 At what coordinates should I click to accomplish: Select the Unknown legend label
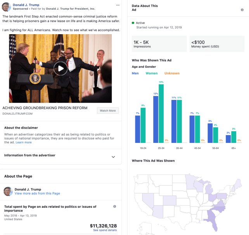coord(172,73)
